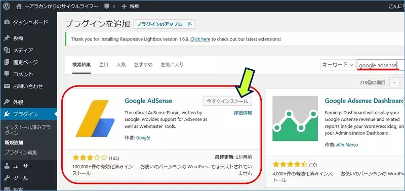This screenshot has height=191, width=405.
Task: Go to first page pagination button
Action: click(394, 82)
